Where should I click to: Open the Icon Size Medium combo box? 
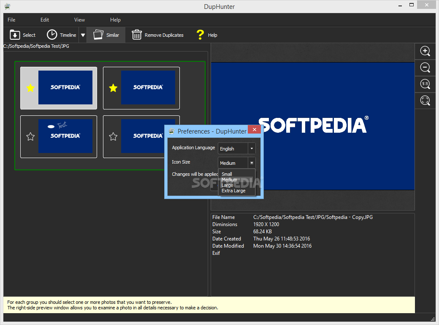click(236, 163)
